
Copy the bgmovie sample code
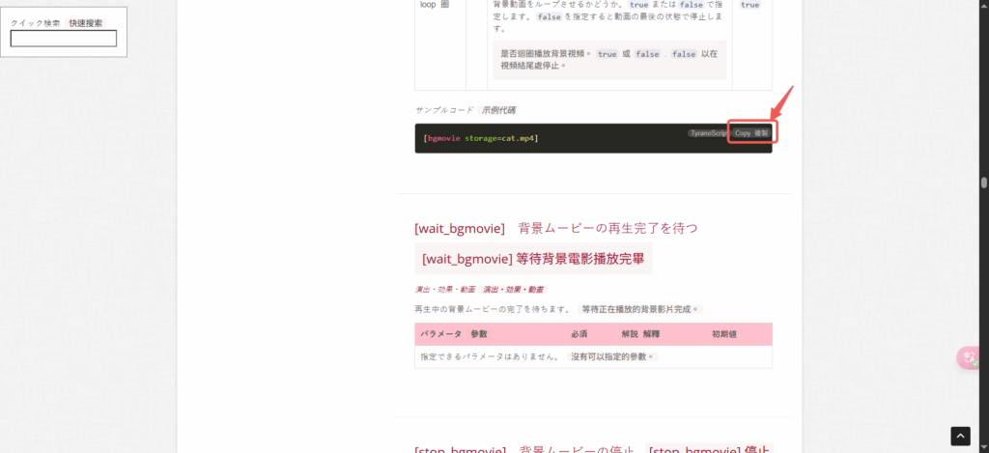750,133
